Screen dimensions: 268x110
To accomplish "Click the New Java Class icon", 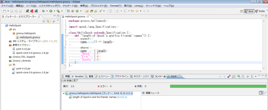I will pyautogui.click(x=77, y=11).
